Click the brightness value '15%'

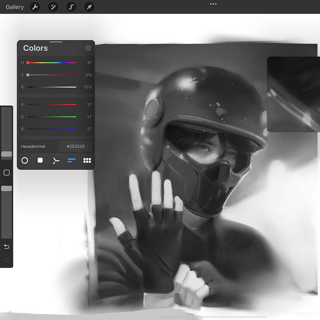click(87, 87)
